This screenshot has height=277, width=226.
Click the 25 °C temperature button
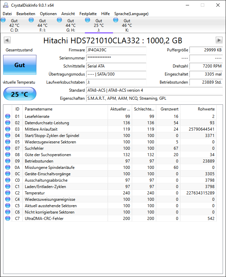point(20,94)
